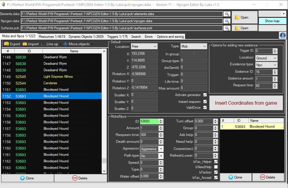This screenshot has width=288, height=188.
Task: Open the Search tab
Action: coord(136,37)
